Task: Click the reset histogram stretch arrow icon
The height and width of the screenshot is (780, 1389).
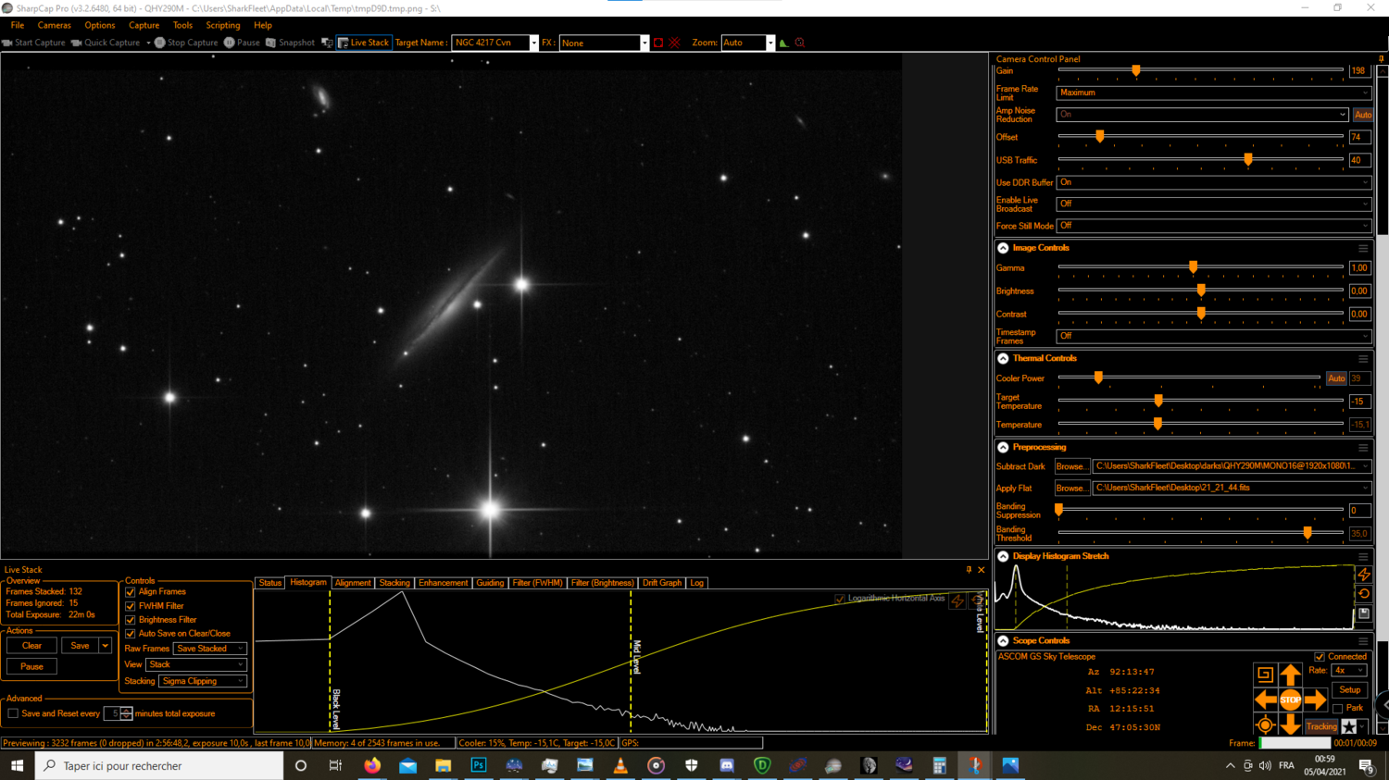Action: pyautogui.click(x=1365, y=595)
